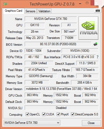This screenshot has height=129, width=104.
Task: Click the Default Clock field 863 MHz
Action: click(x=32, y=102)
